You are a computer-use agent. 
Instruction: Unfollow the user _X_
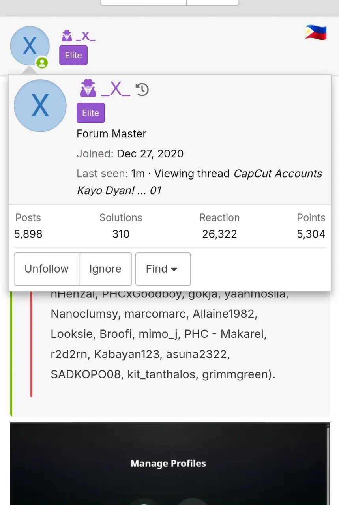coord(47,269)
